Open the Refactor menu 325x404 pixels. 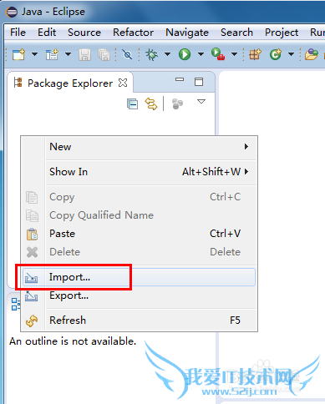click(x=133, y=33)
